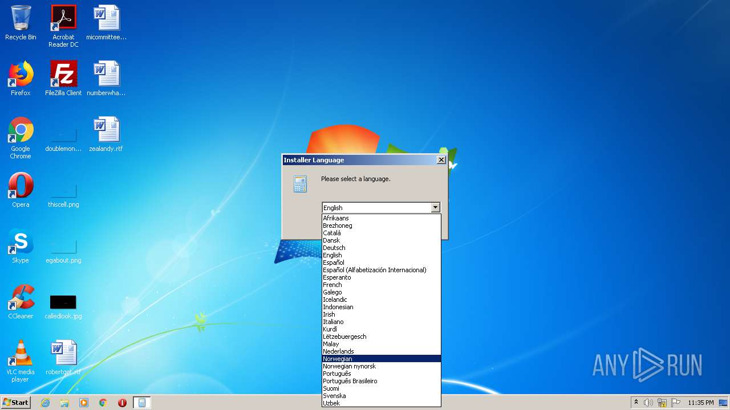Launch Acrobat Reader DC shortcut

(x=63, y=26)
